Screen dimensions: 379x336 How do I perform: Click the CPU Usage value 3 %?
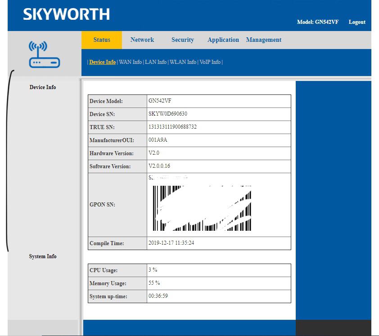click(153, 270)
